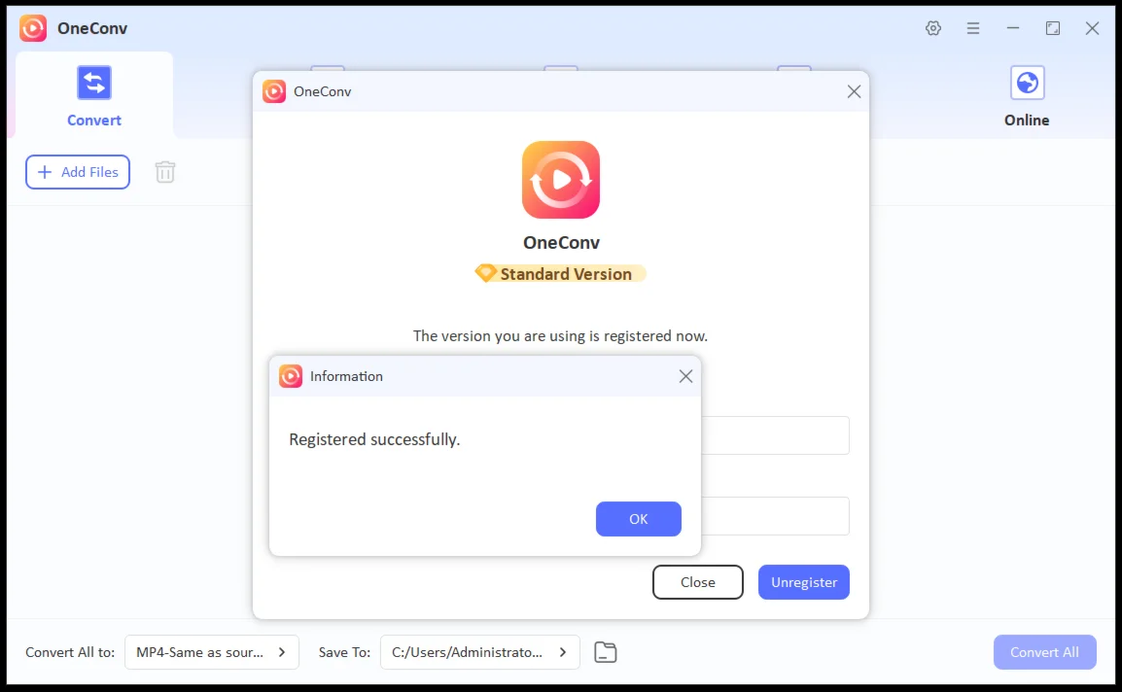Close the Information dialog with X

point(685,376)
